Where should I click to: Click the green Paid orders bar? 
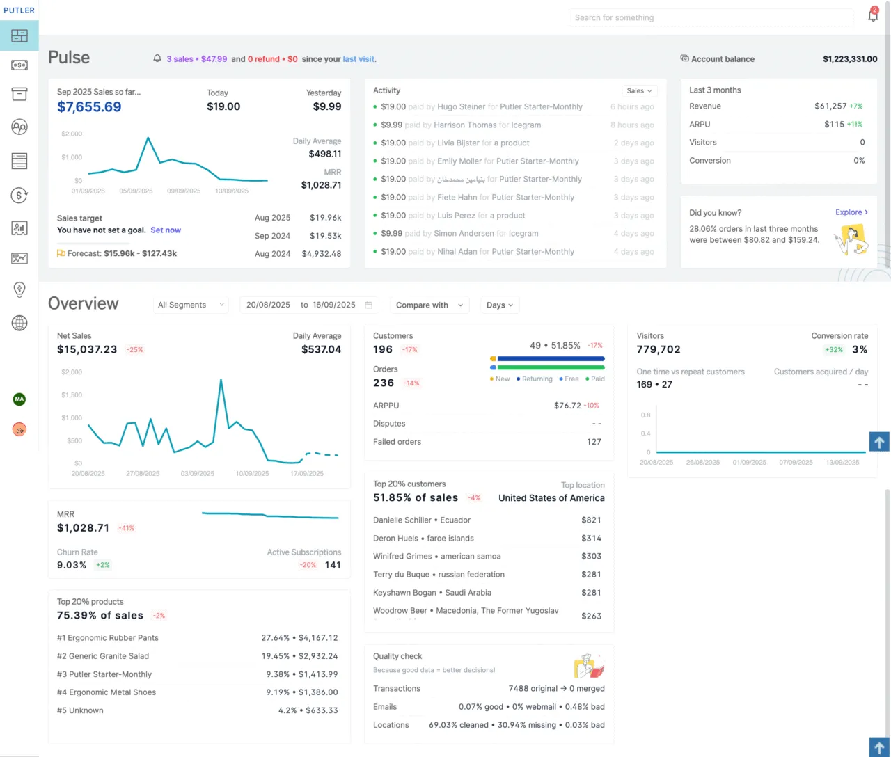coord(551,367)
